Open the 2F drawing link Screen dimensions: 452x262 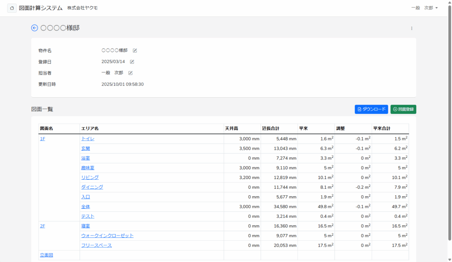tap(42, 226)
